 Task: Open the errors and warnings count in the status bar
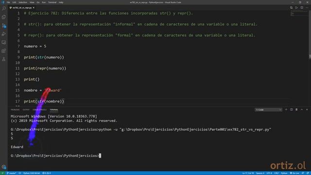coord(47,173)
